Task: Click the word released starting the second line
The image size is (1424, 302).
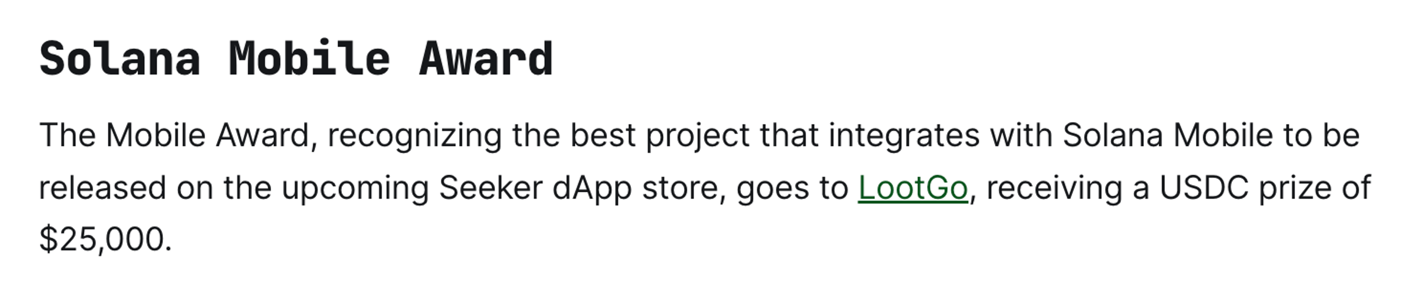Action: tap(103, 188)
